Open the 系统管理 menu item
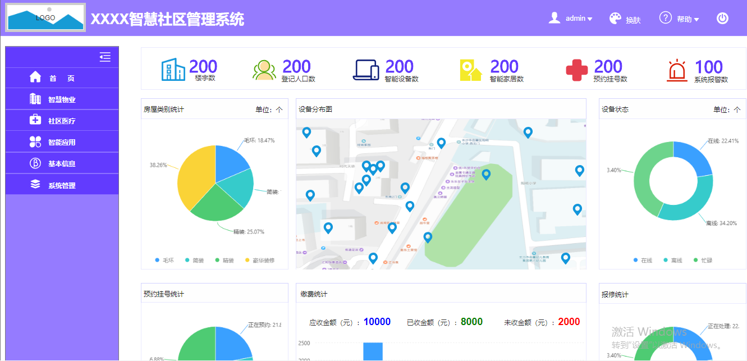 tap(62, 185)
